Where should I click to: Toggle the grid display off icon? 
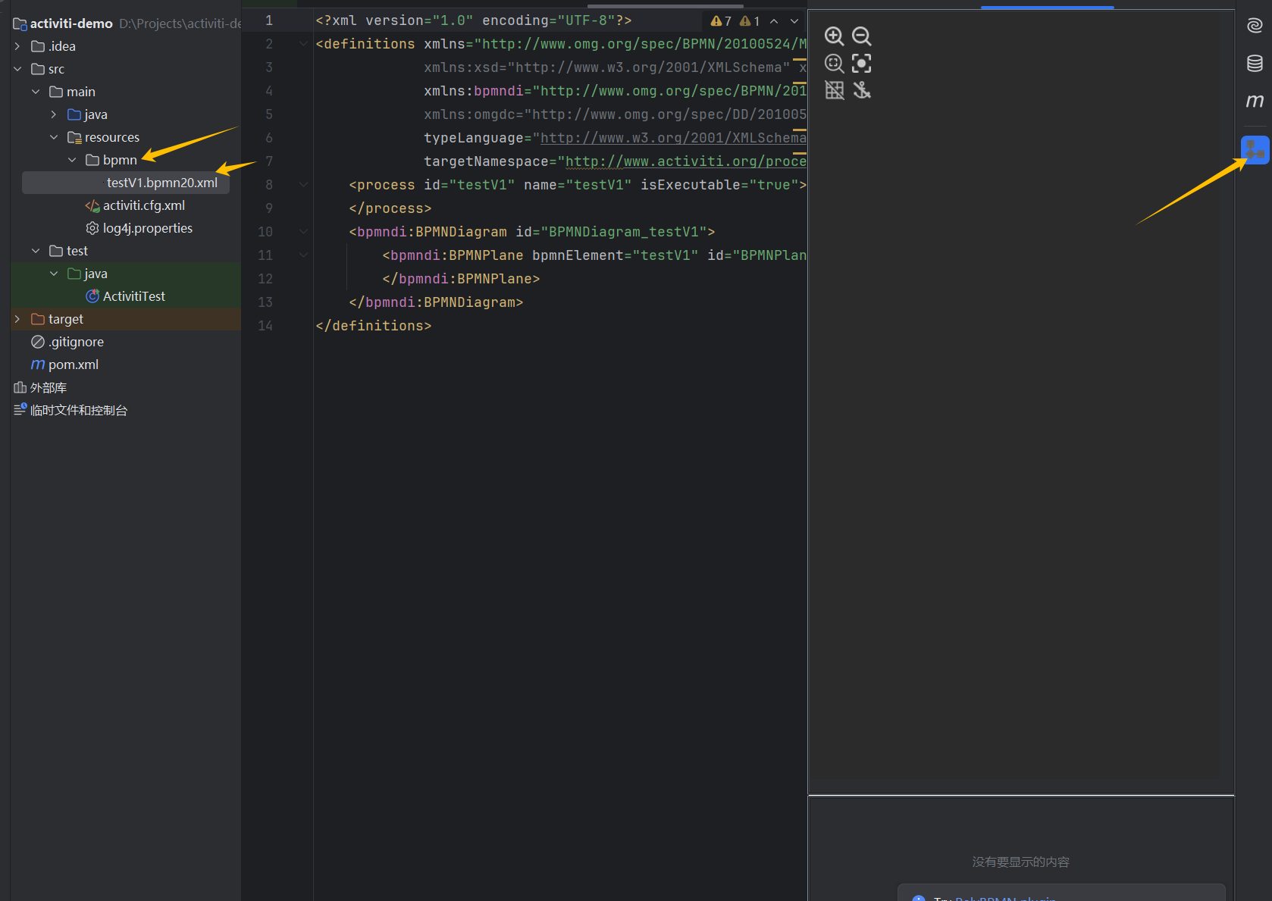834,90
